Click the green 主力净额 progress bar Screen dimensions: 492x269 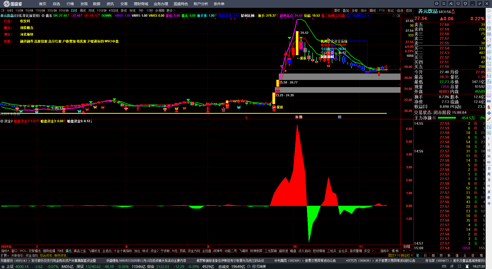point(447,118)
